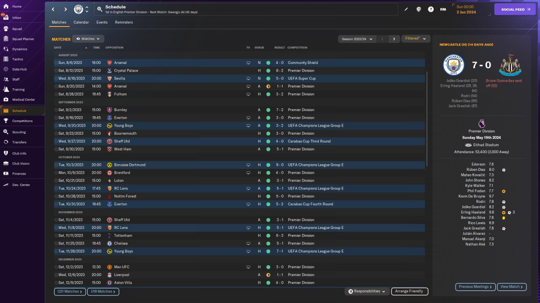Click Previous Meetings button
Image resolution: width=540 pixels, height=303 pixels.
coord(475,287)
